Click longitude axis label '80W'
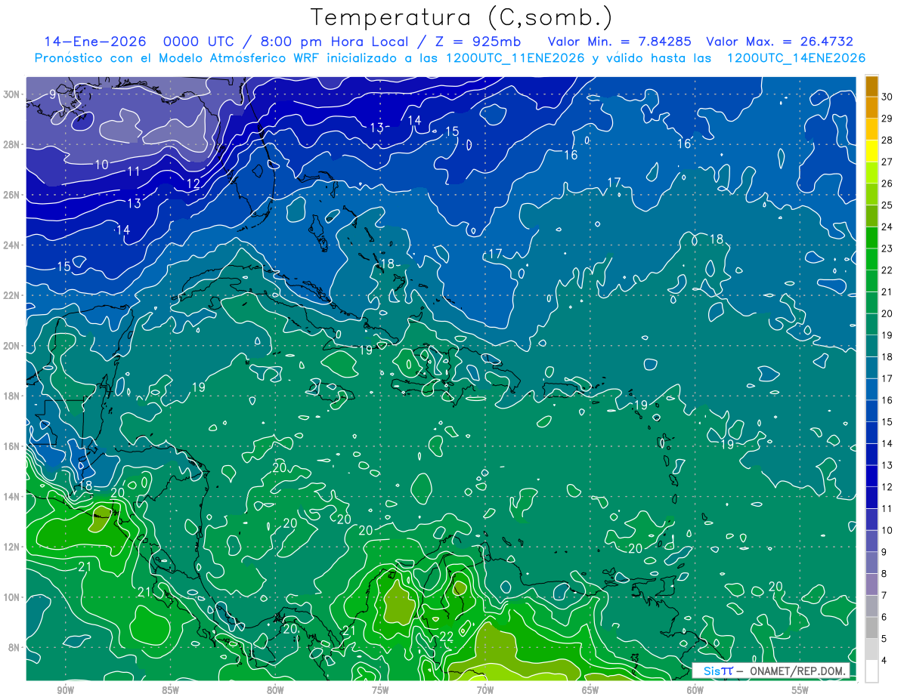 (x=275, y=690)
